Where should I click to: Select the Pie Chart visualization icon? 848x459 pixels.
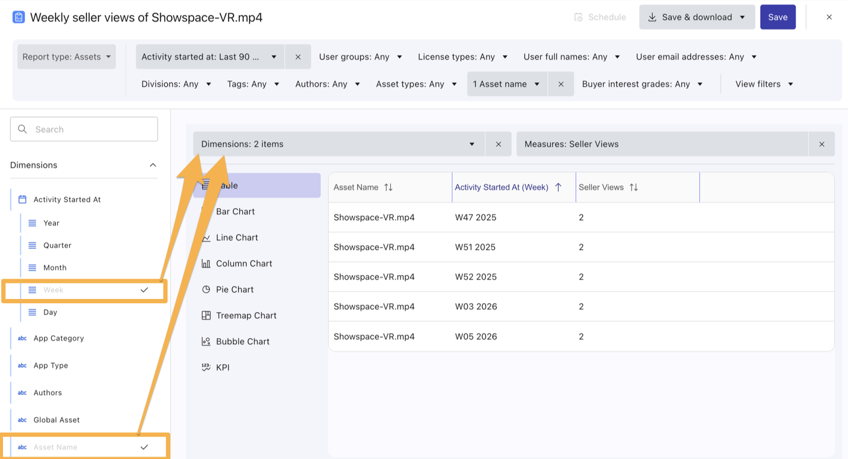(206, 289)
